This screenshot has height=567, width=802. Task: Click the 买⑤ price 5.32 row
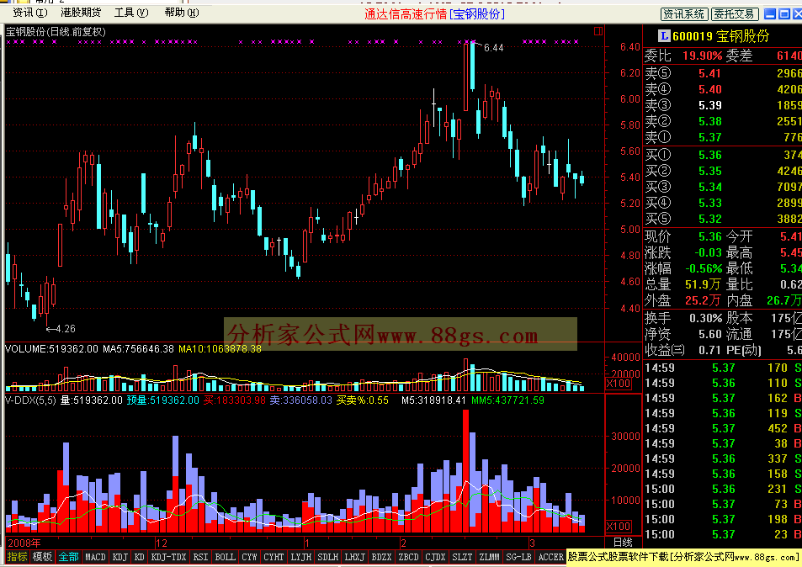point(722,219)
